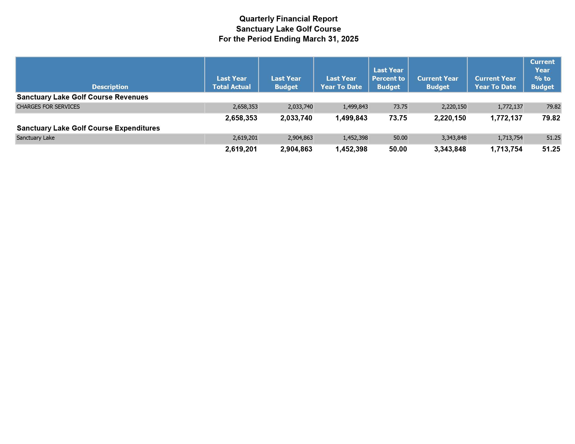The width and height of the screenshot is (575, 444).
Task: Click bold revenue total 1,772,137
Action: pyautogui.click(x=506, y=118)
